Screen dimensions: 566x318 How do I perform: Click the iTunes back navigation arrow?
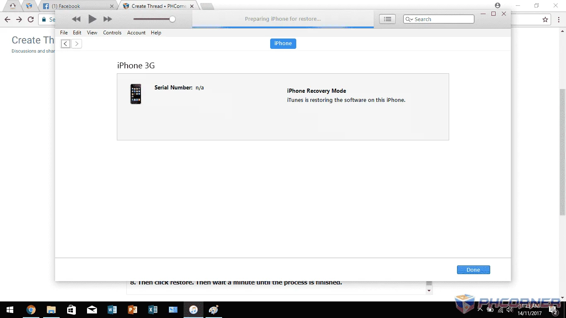65,43
